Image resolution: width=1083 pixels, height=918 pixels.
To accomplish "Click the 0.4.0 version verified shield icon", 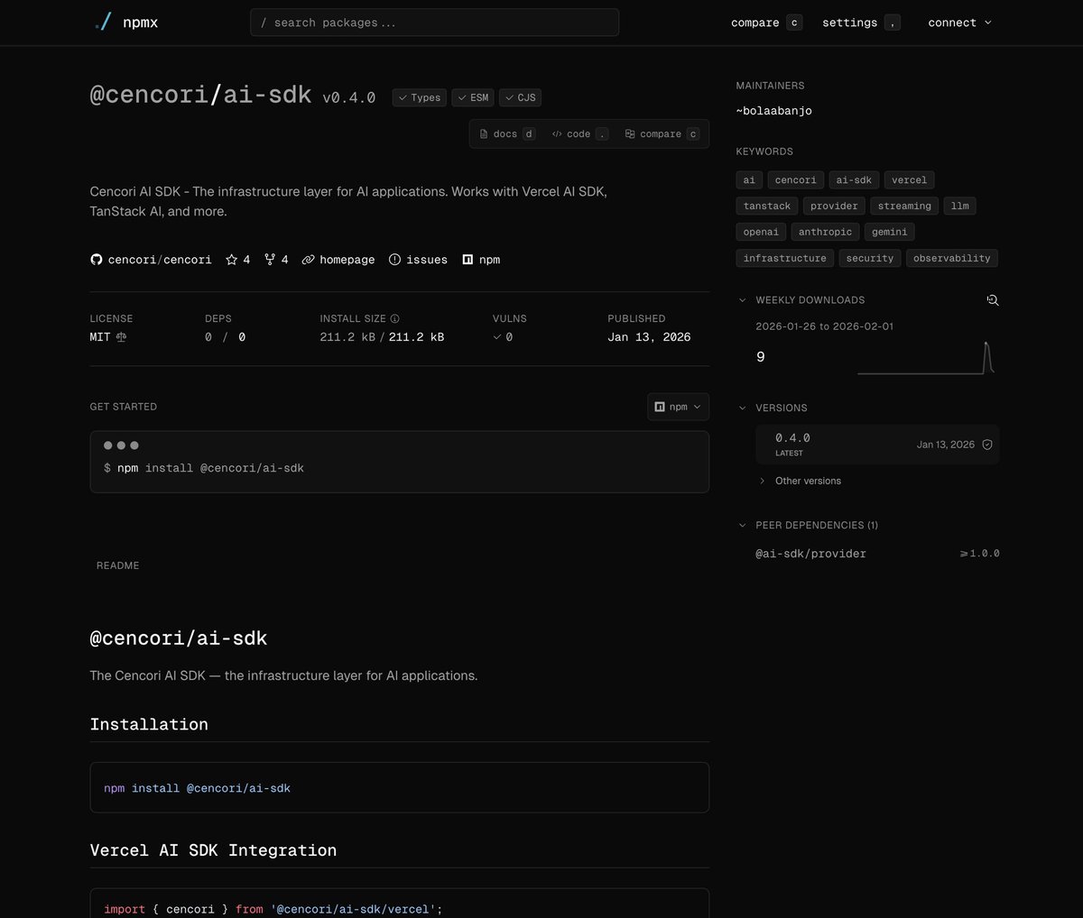I will [987, 445].
